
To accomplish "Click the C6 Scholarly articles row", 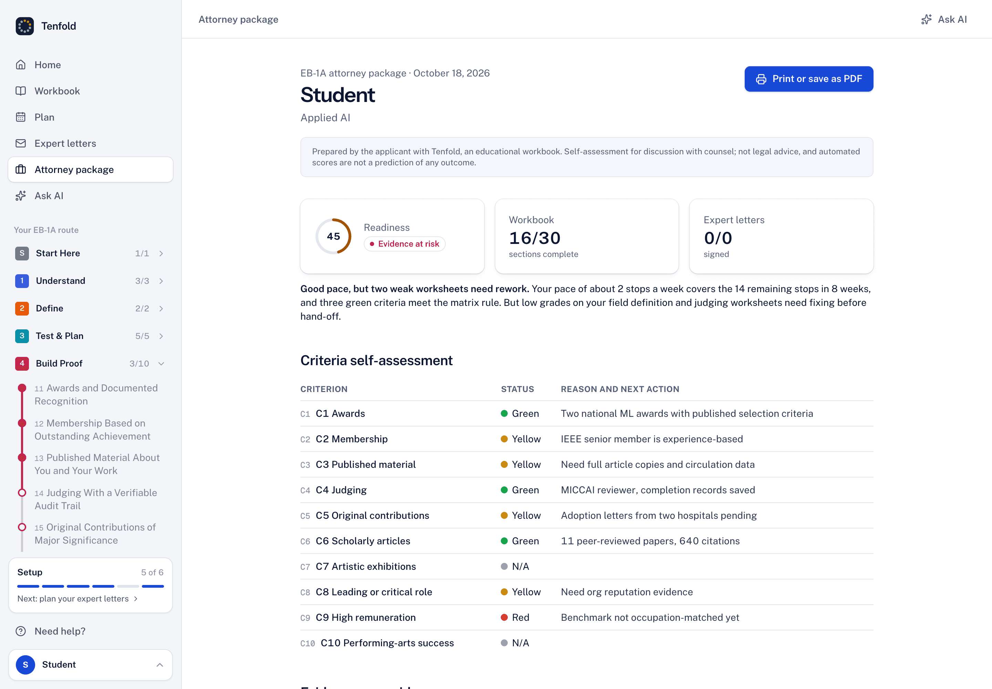I will pos(587,541).
